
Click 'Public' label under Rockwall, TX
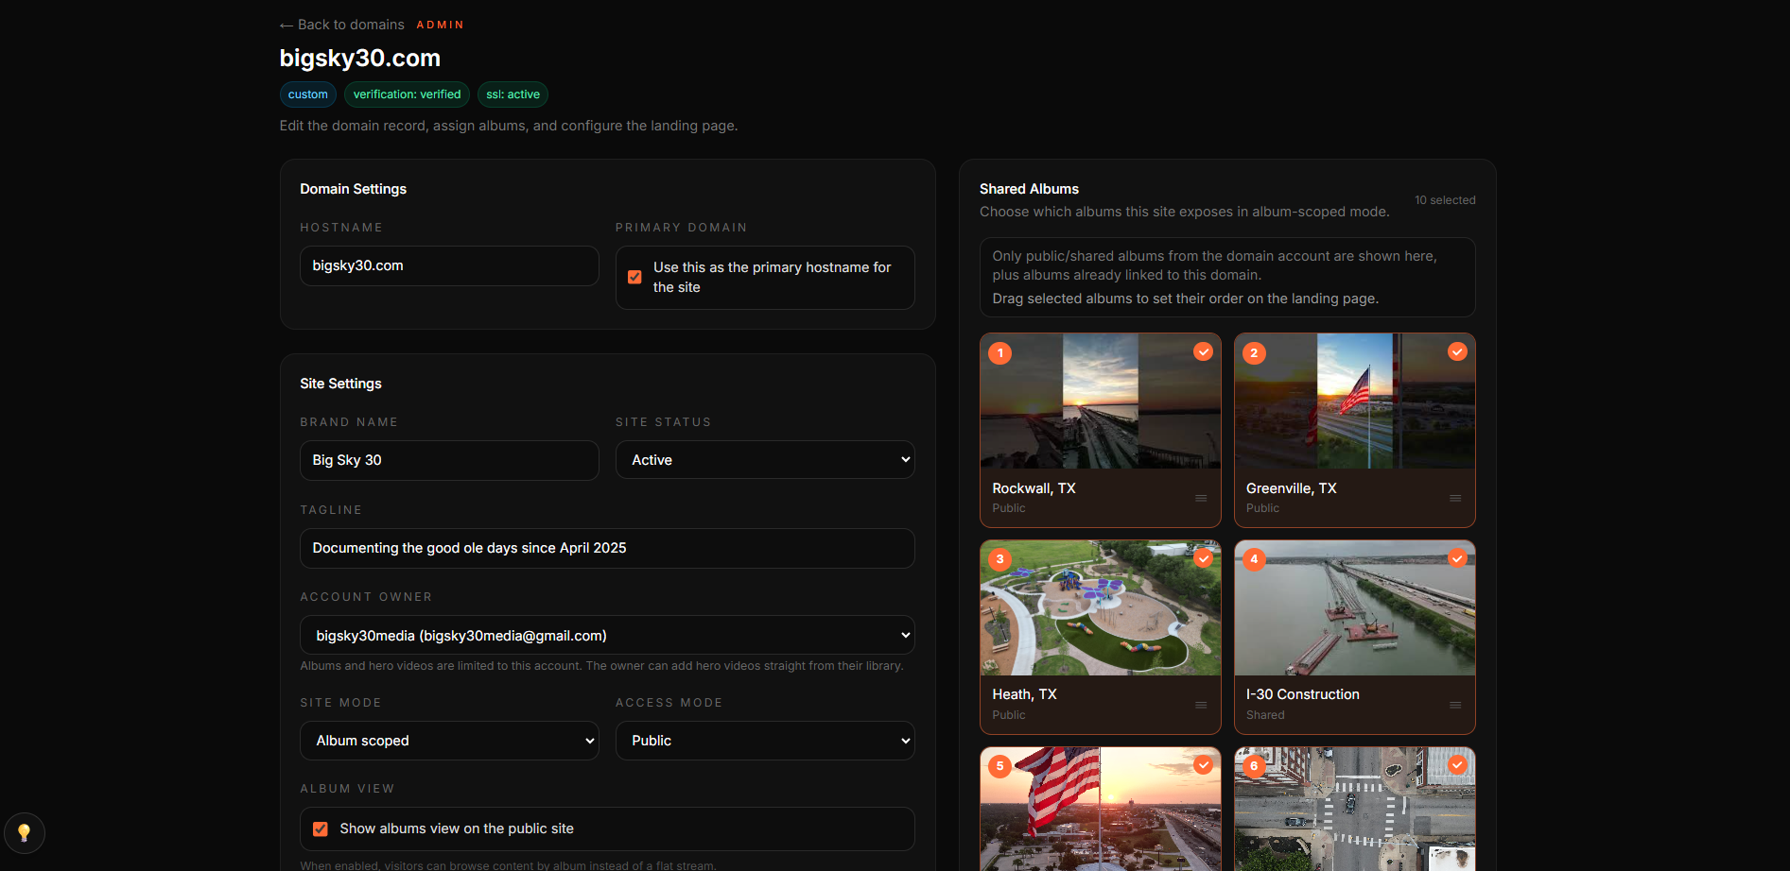click(x=1009, y=508)
